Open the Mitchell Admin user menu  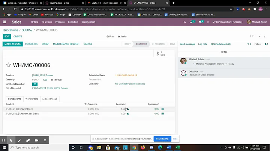pos(257,22)
